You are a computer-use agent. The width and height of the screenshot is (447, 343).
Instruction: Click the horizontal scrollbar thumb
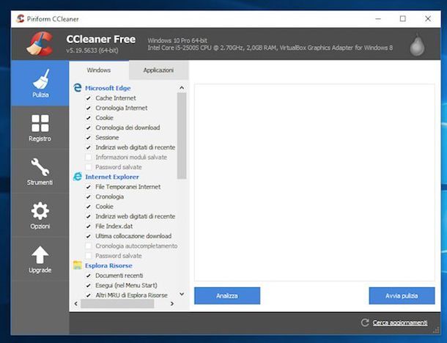coord(117,303)
